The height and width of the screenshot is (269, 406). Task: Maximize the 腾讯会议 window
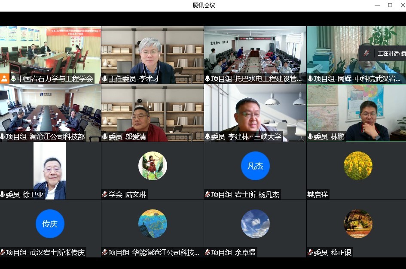pos(390,5)
